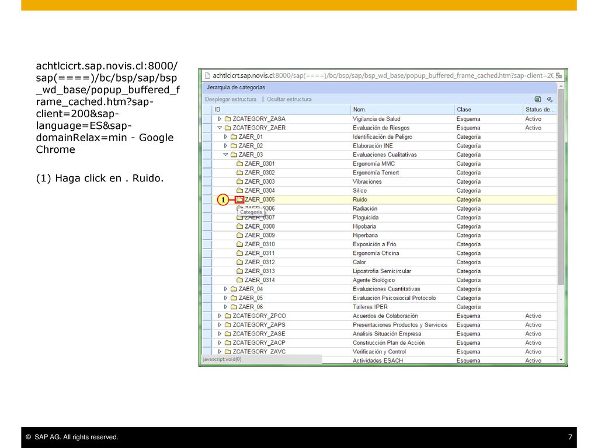Click the folder icon of ZAER_0313
The width and height of the screenshot is (598, 448).
239,271
